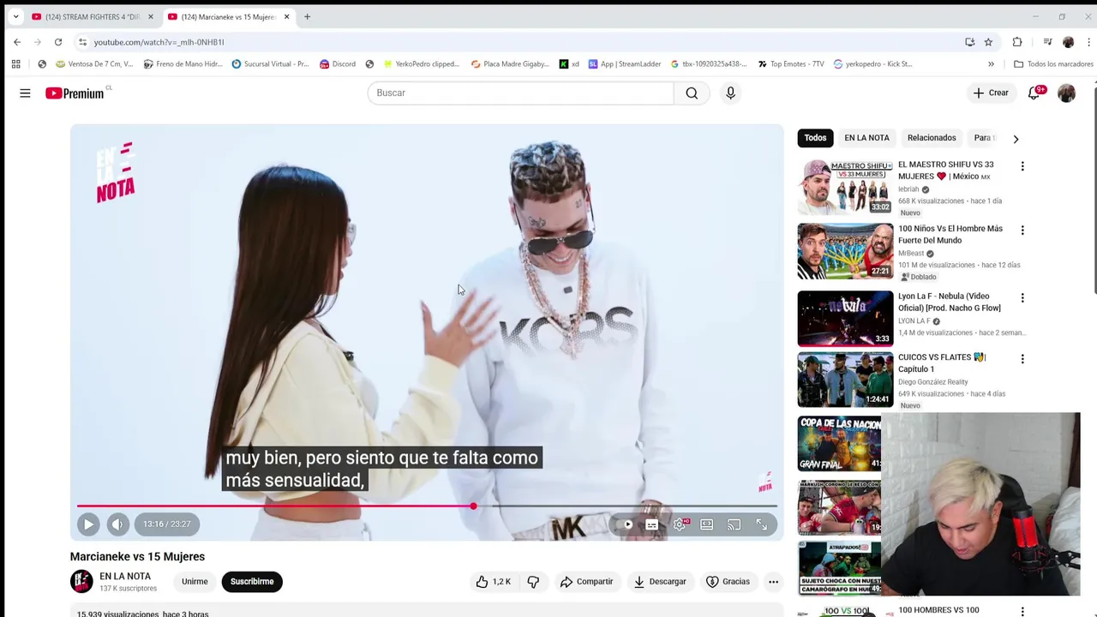Viewport: 1097px width, 617px height.
Task: Like the video with 1,2 K likes
Action: coord(493,582)
